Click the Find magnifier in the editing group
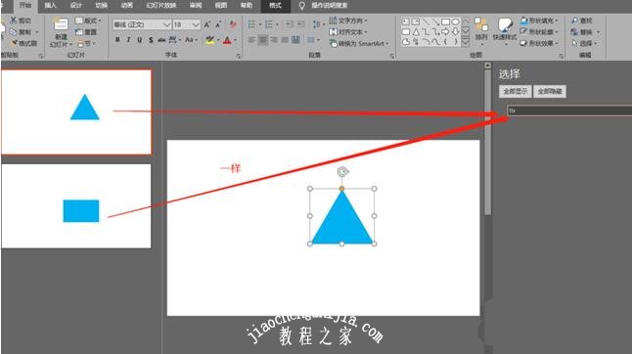This screenshot has width=632, height=354. pyautogui.click(x=574, y=21)
